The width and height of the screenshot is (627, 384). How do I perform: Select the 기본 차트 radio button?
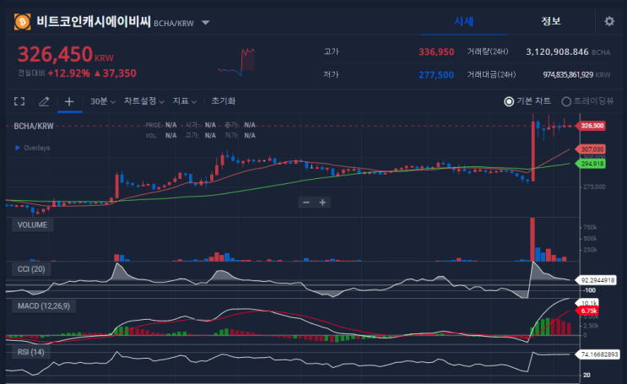pyautogui.click(x=509, y=101)
